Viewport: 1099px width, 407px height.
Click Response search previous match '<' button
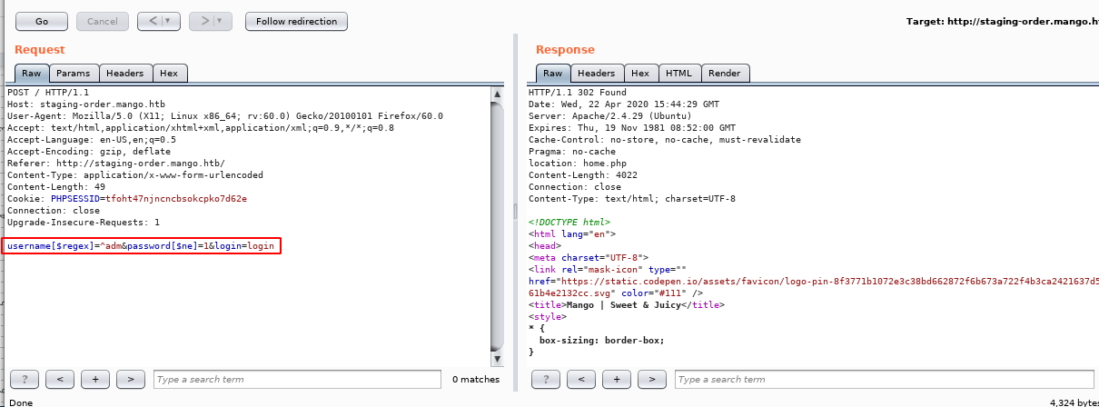(581, 379)
